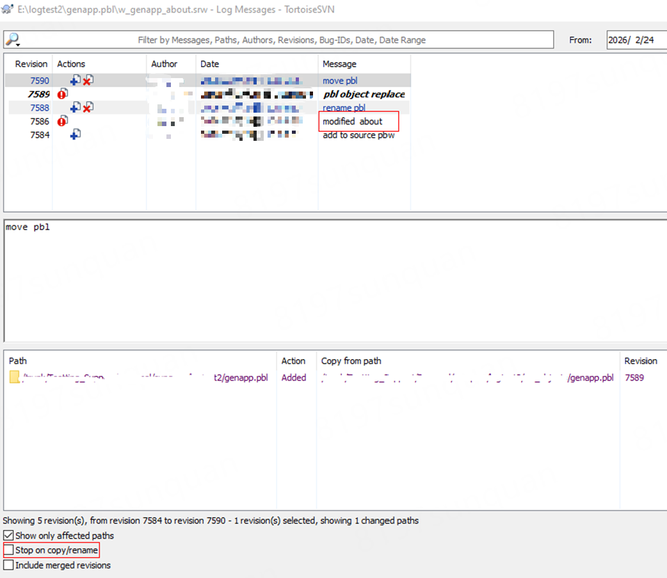The height and width of the screenshot is (578, 667).
Task: Sort by the Revision column header
Action: click(29, 63)
